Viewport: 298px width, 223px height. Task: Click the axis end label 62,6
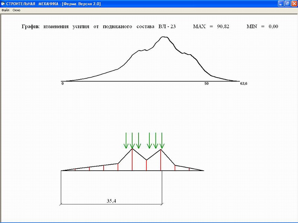coord(244,83)
